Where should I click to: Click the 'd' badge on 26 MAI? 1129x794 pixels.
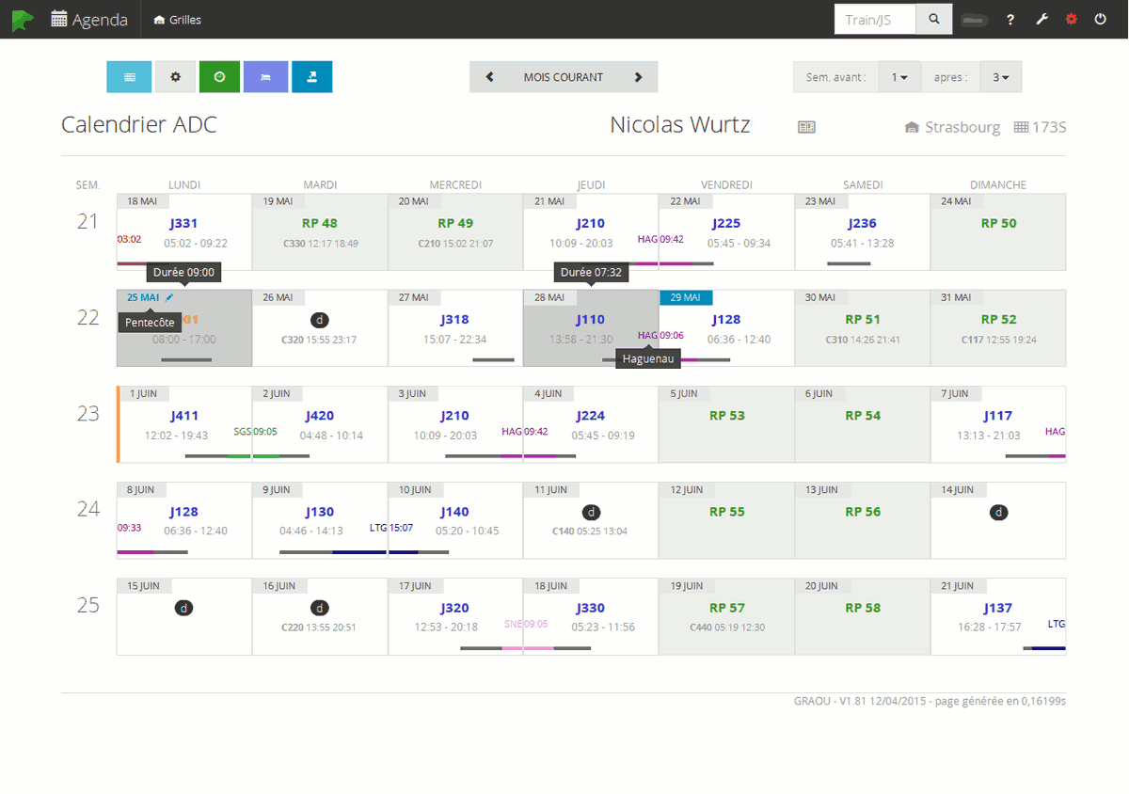(x=320, y=320)
